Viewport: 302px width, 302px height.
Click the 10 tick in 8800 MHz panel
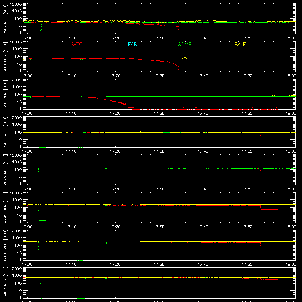(20, 253)
